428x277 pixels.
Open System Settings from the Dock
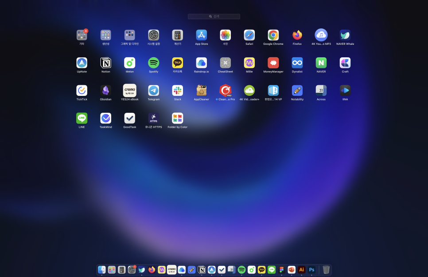tap(132, 270)
